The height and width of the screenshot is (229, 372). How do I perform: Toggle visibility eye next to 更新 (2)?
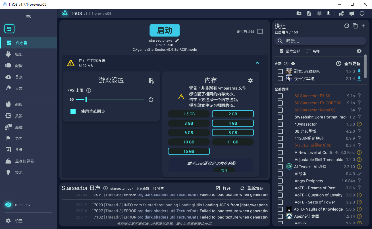click(x=293, y=64)
